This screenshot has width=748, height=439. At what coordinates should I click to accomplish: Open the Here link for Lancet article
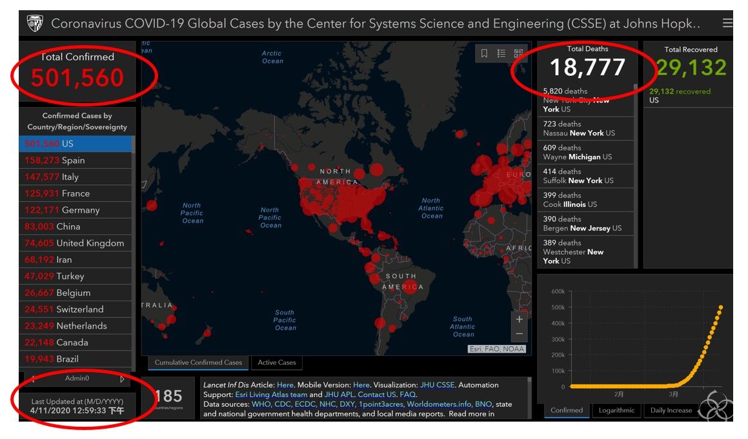[x=285, y=385]
